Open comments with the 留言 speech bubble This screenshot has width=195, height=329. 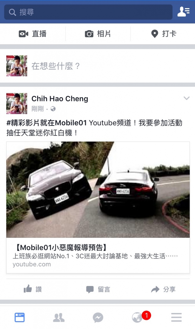98,289
